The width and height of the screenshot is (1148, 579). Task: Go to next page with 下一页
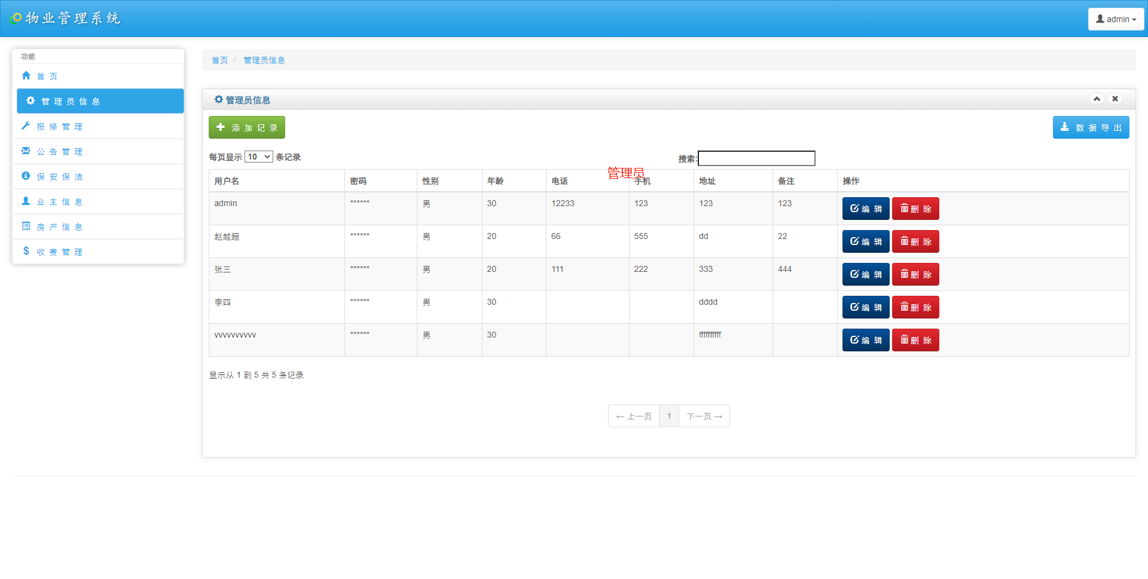click(x=704, y=416)
